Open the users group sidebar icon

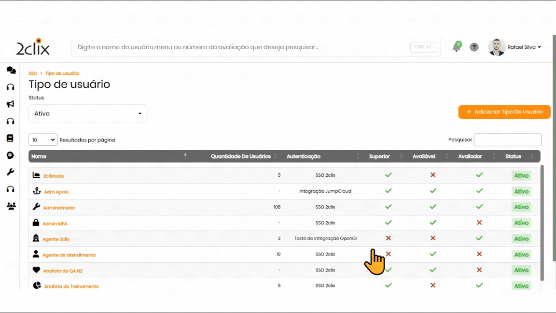[x=11, y=206]
